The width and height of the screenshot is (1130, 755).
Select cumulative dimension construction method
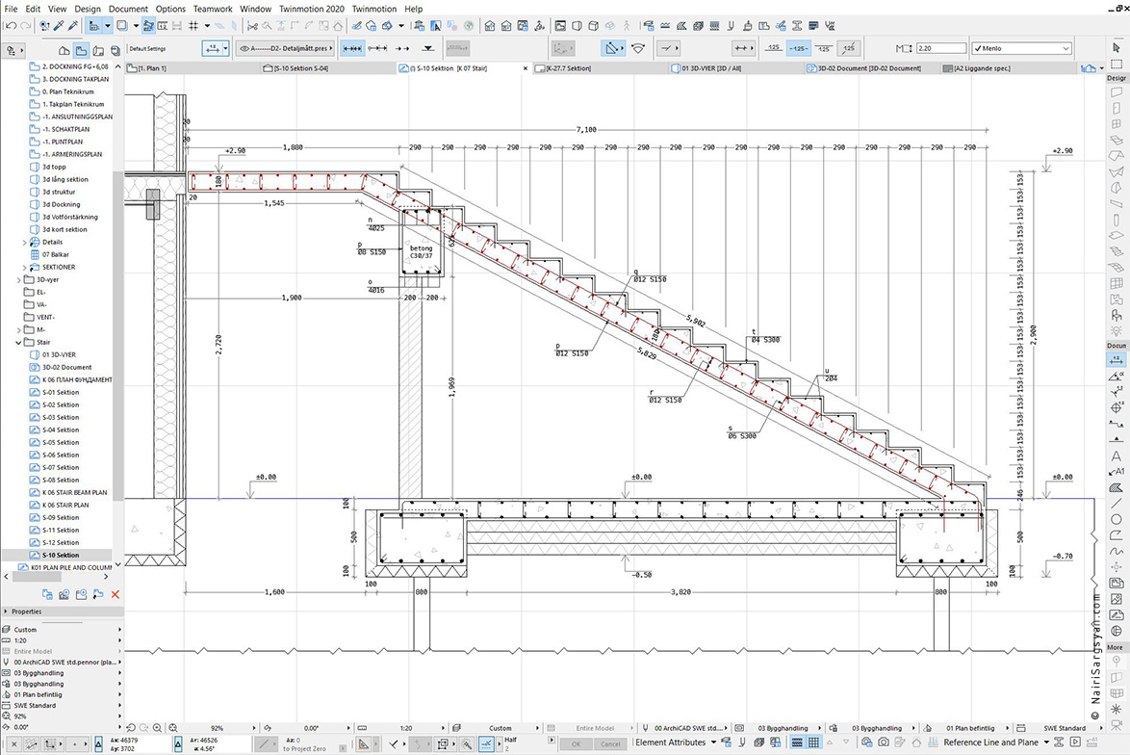coord(377,48)
